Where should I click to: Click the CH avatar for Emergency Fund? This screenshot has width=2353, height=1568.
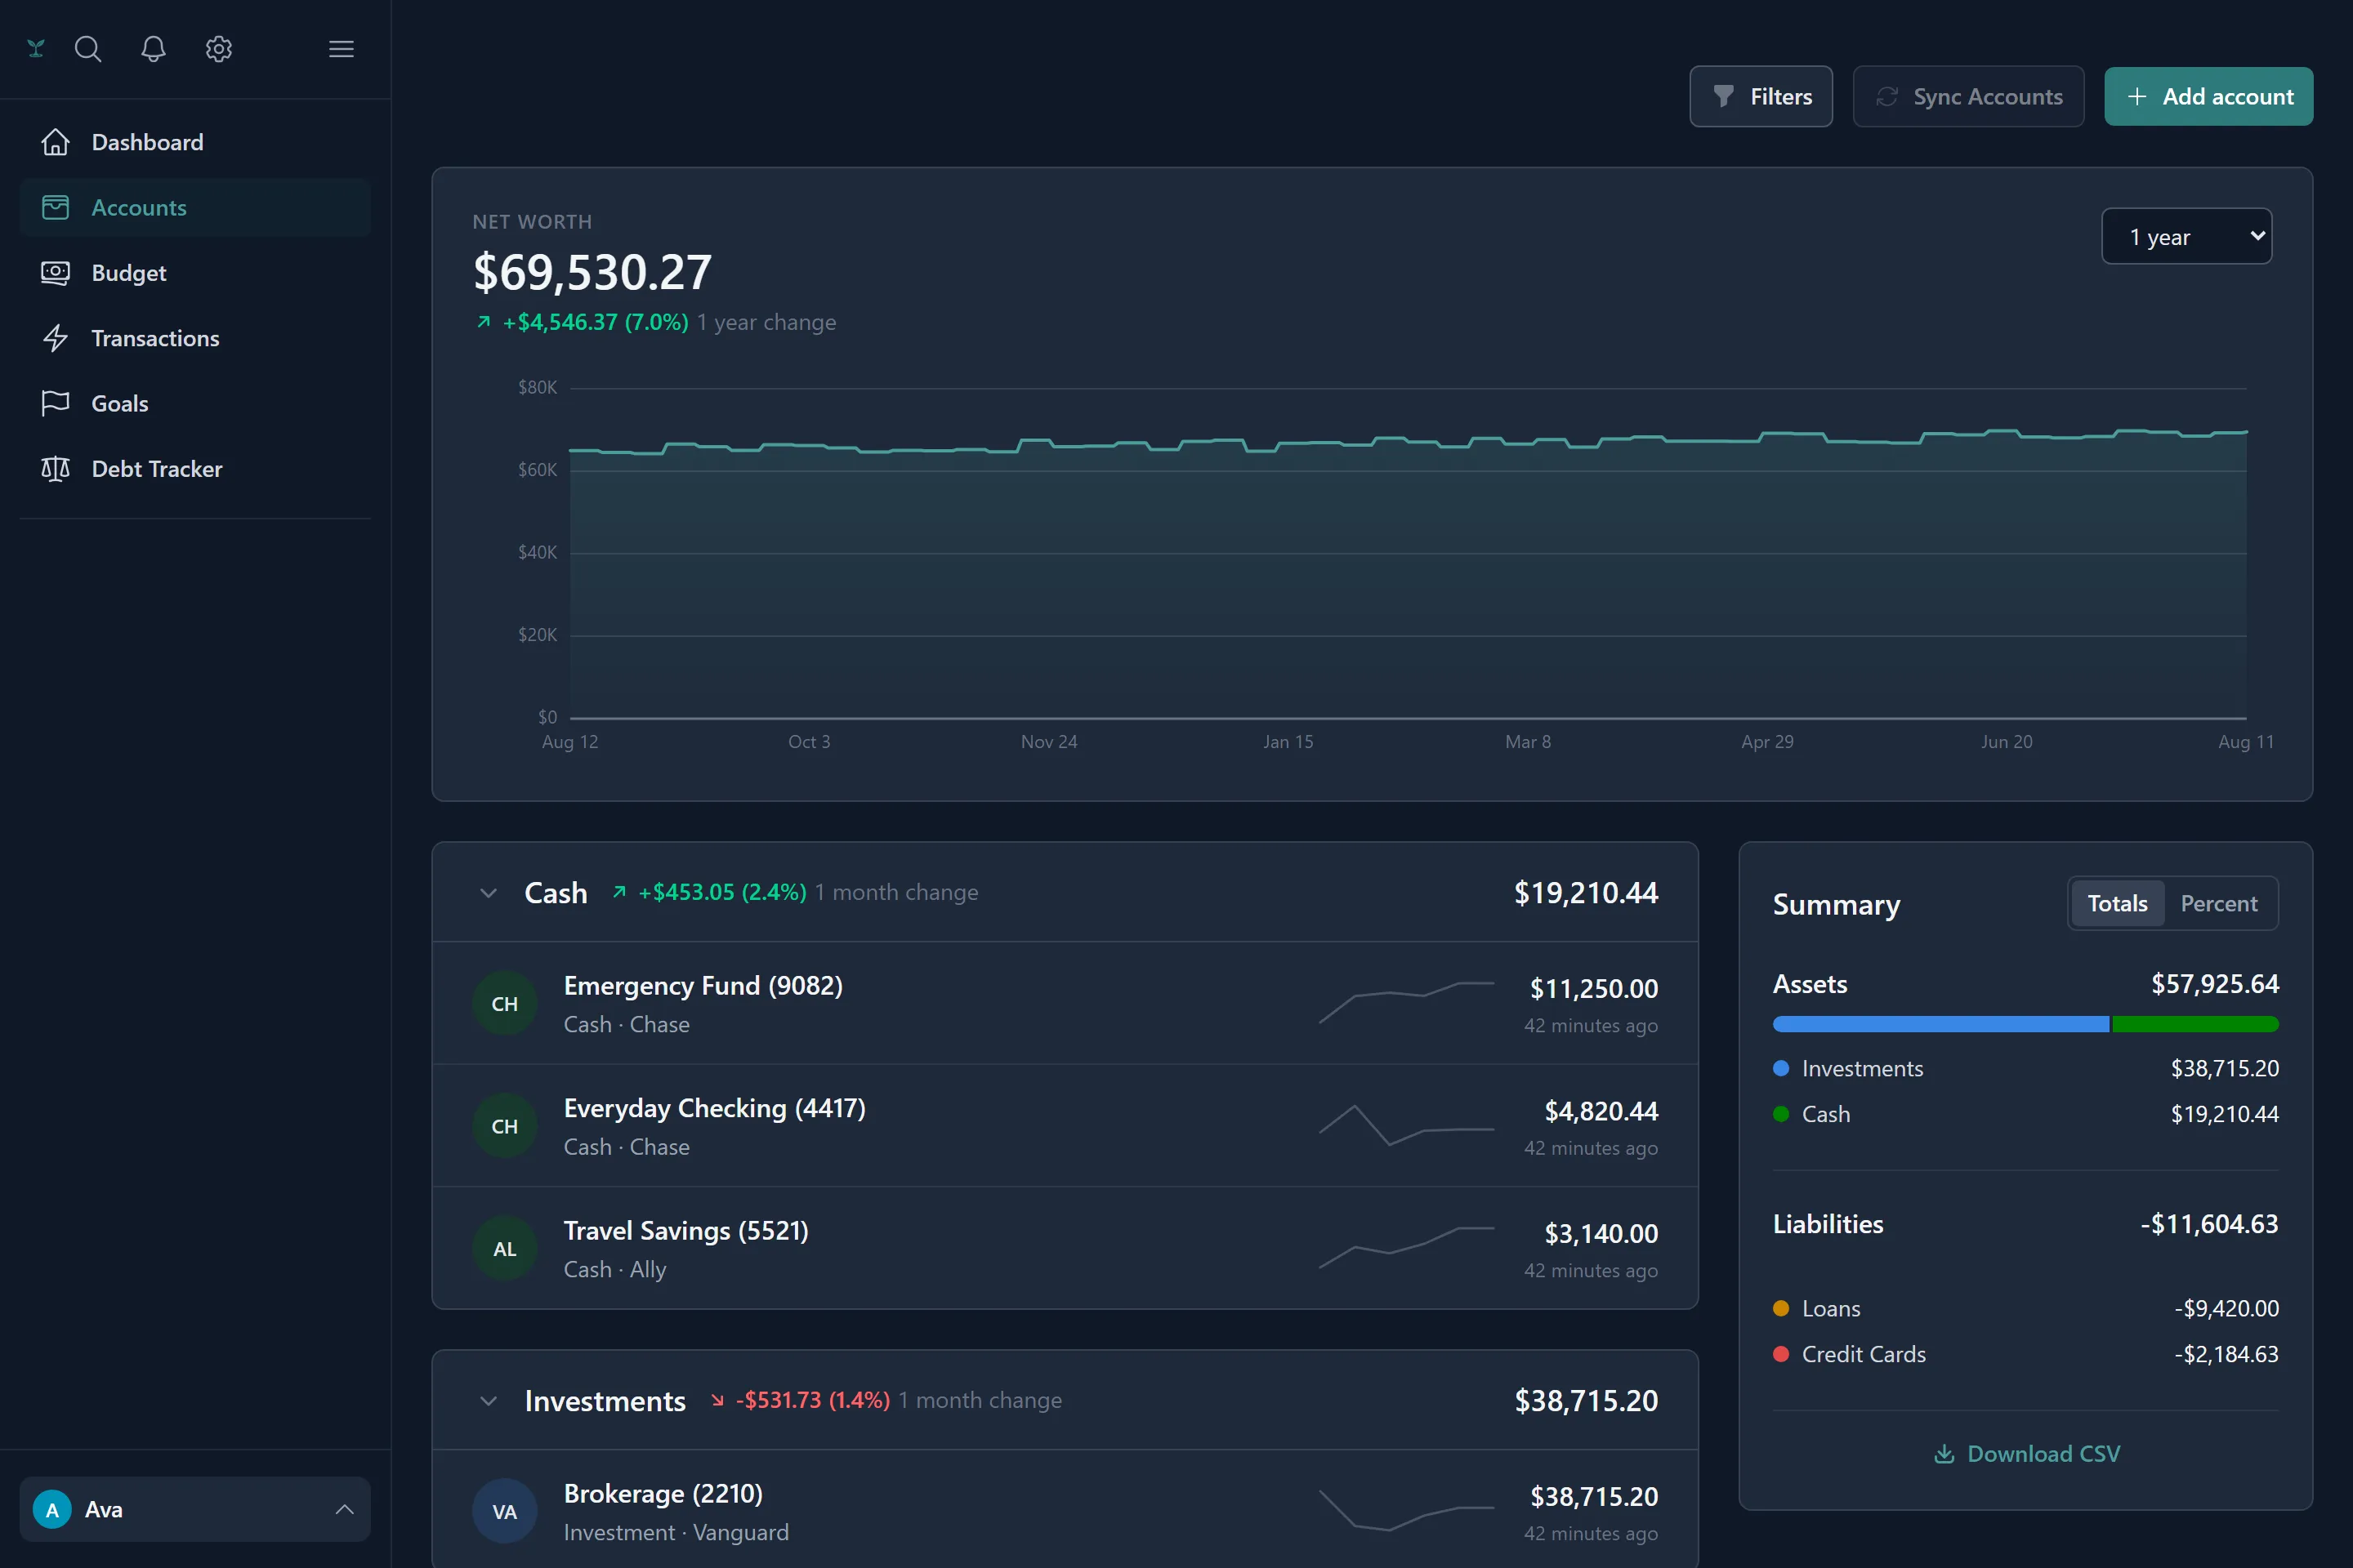coord(505,1003)
